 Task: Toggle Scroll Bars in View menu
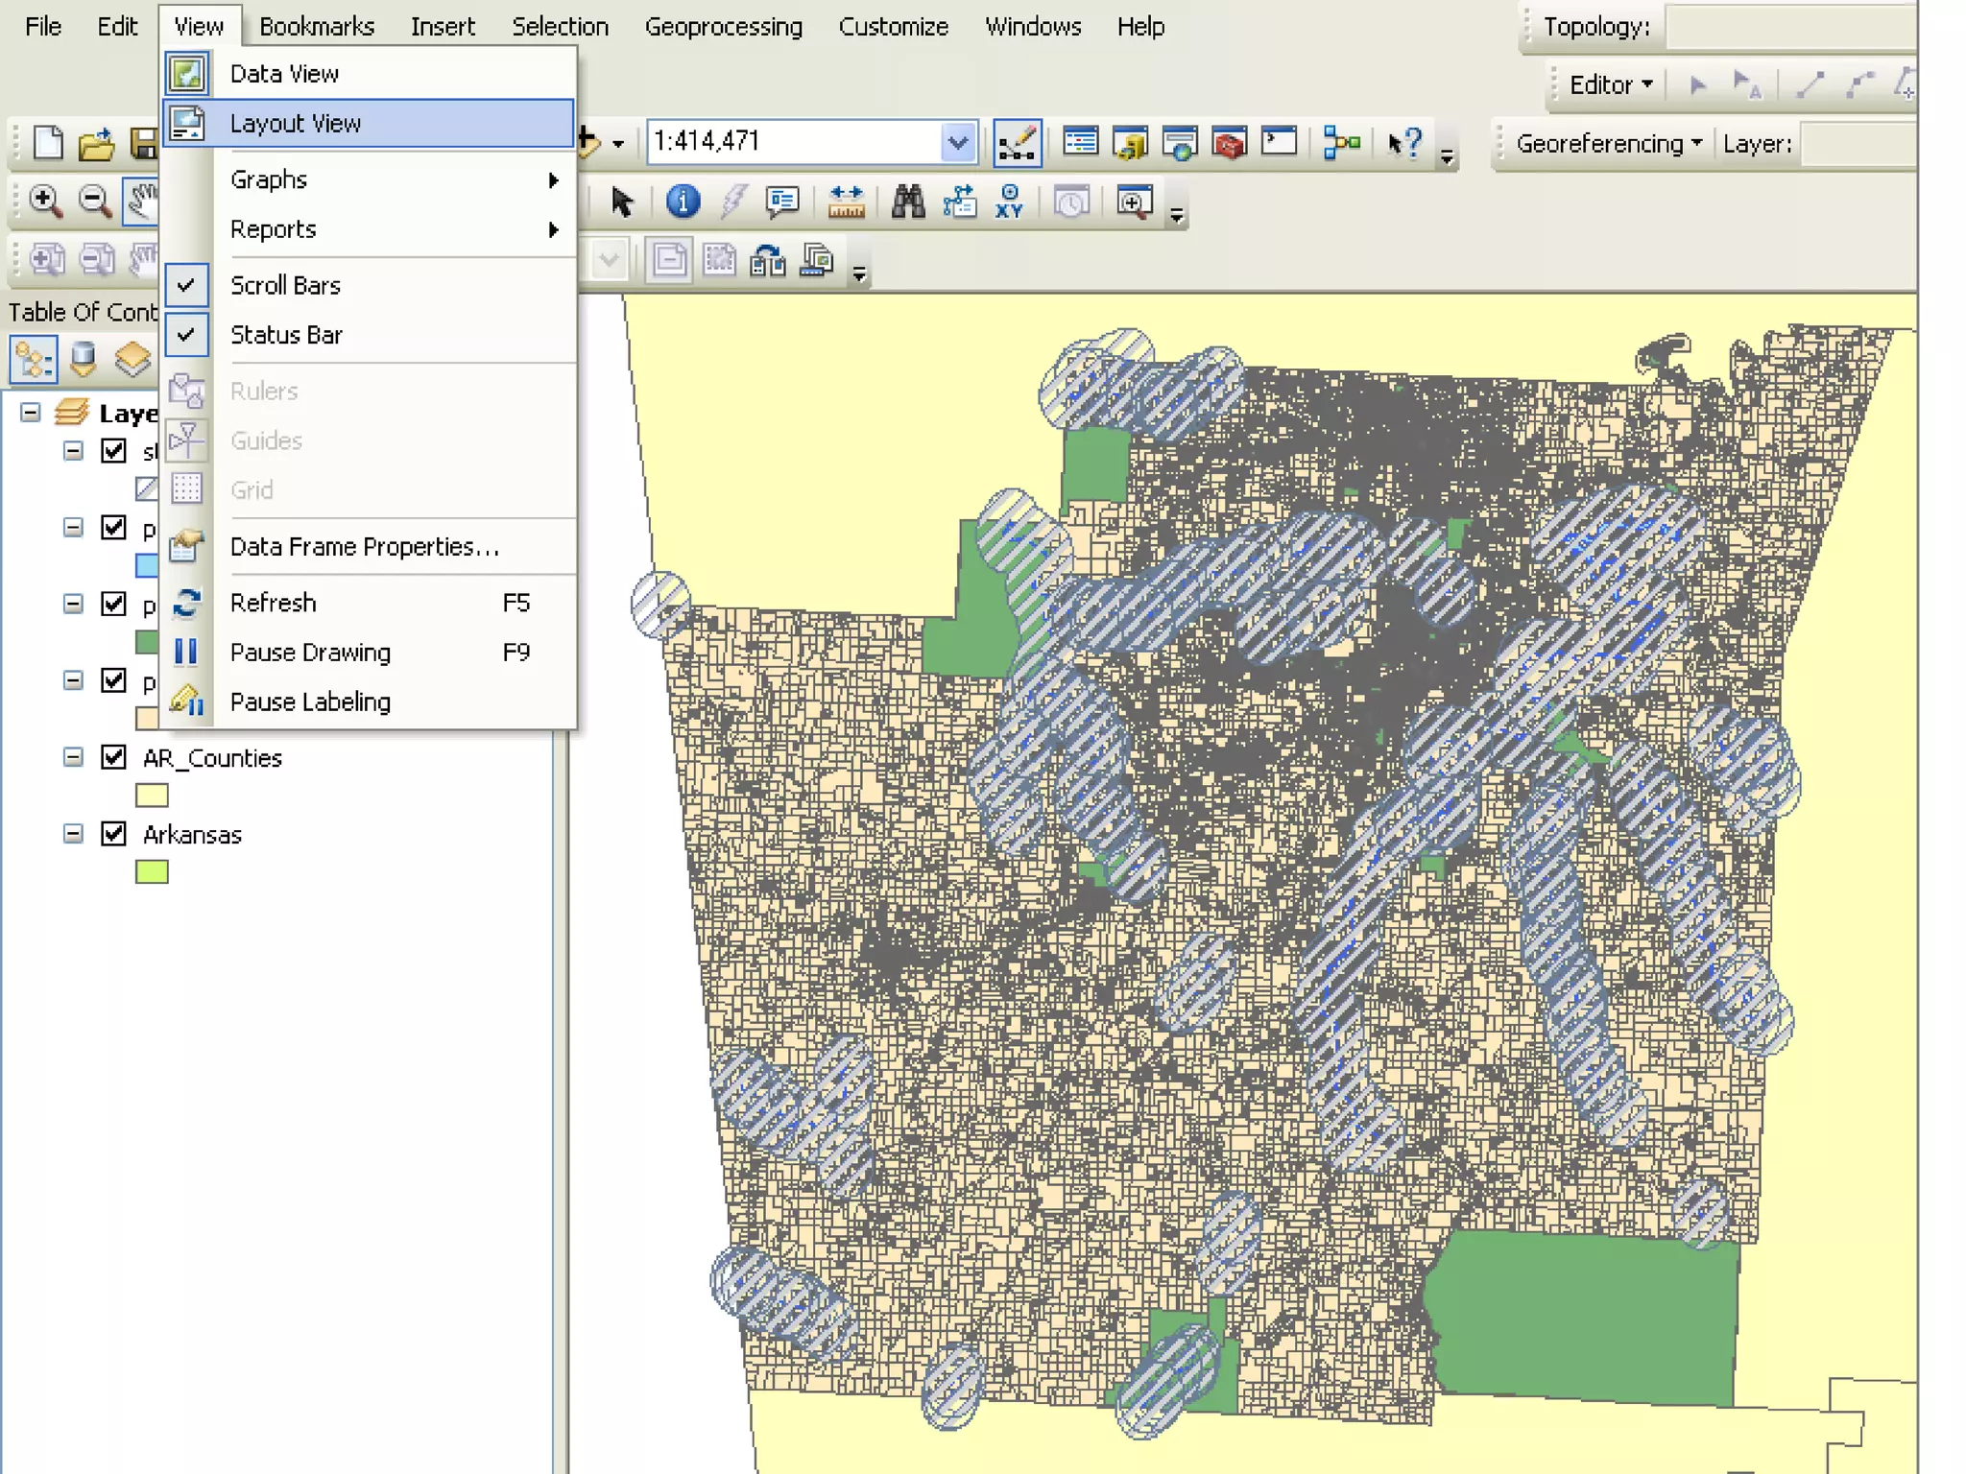[x=285, y=285]
